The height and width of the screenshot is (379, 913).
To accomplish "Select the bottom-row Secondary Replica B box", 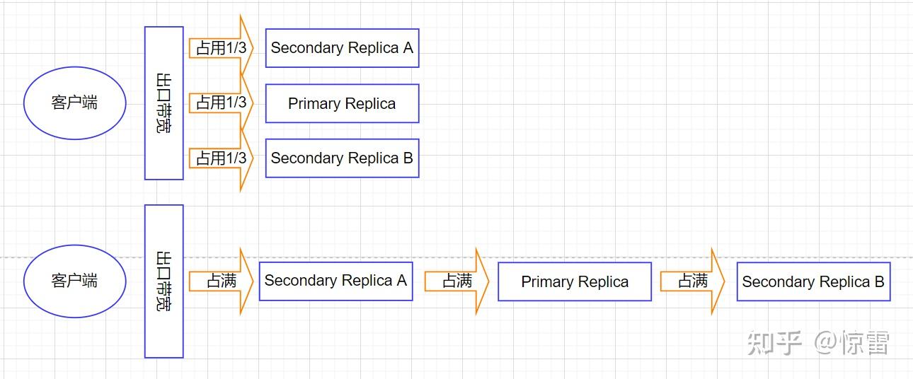I will [813, 282].
